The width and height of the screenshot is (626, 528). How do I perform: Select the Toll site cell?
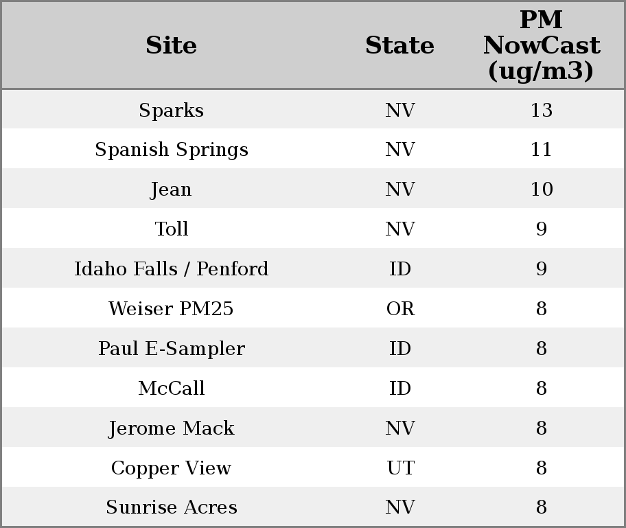[x=171, y=229]
